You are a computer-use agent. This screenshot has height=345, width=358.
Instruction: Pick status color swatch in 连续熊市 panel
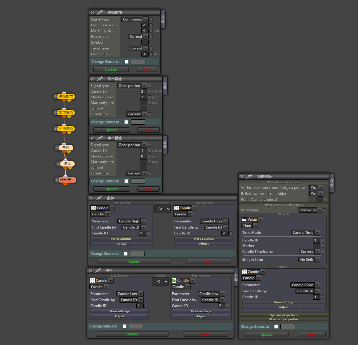138,62
